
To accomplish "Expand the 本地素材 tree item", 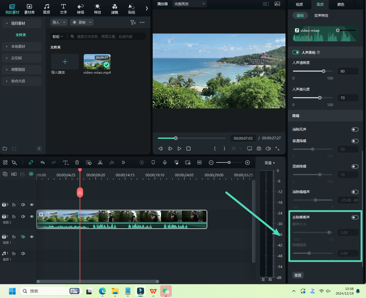I will [x=18, y=47].
